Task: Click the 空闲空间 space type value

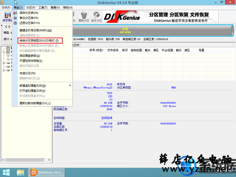Action: point(107,118)
